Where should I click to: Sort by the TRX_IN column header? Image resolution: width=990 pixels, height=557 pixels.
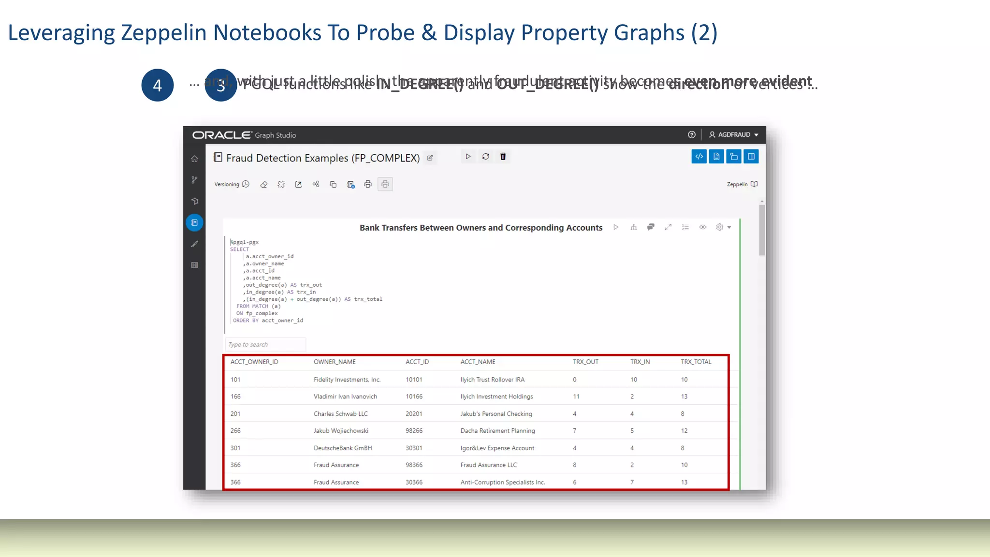640,362
